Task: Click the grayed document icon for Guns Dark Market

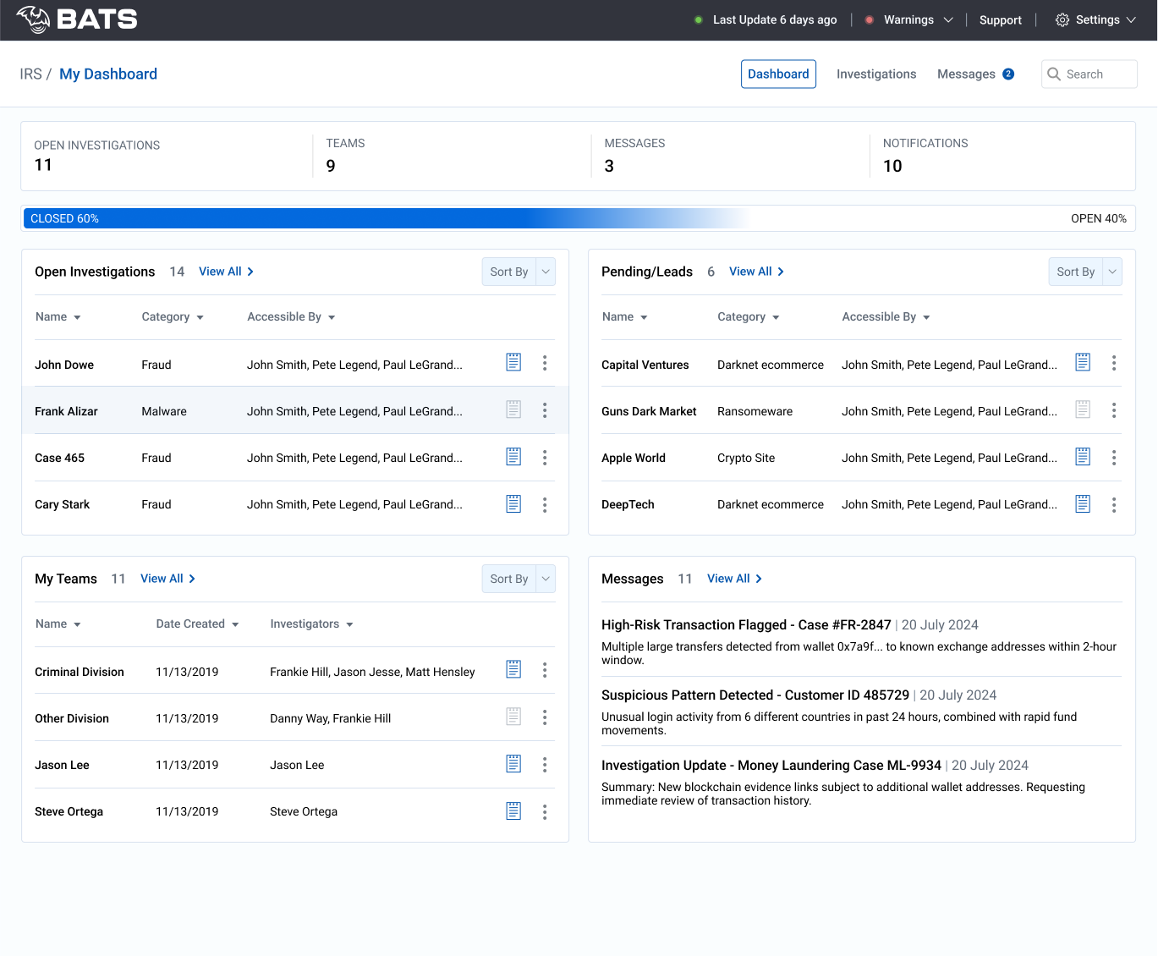Action: 1083,409
